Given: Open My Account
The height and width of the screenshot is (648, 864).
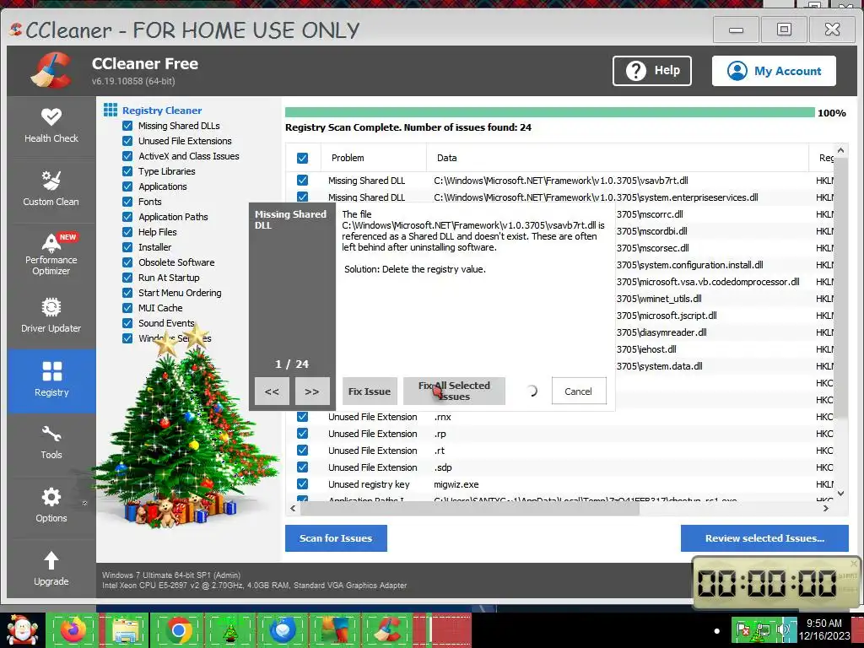Looking at the screenshot, I should [774, 71].
